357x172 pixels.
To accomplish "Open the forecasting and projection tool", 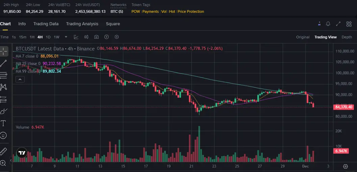I will (4, 99).
